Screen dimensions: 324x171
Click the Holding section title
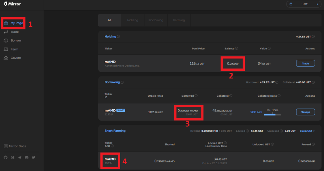pyautogui.click(x=111, y=37)
